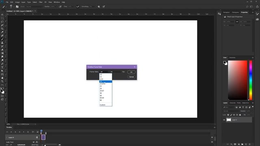Click the share icon at top right
This screenshot has height=146, width=260.
[257, 6]
